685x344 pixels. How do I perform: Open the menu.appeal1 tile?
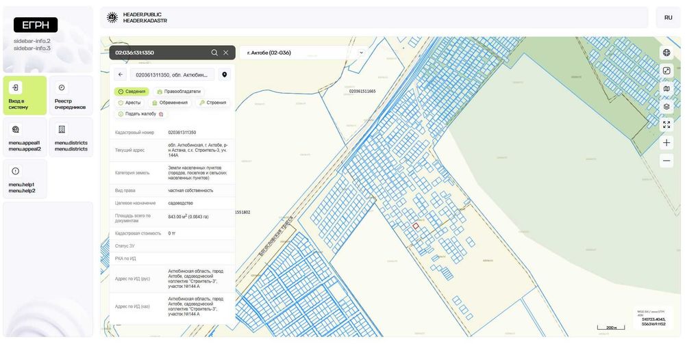click(25, 137)
